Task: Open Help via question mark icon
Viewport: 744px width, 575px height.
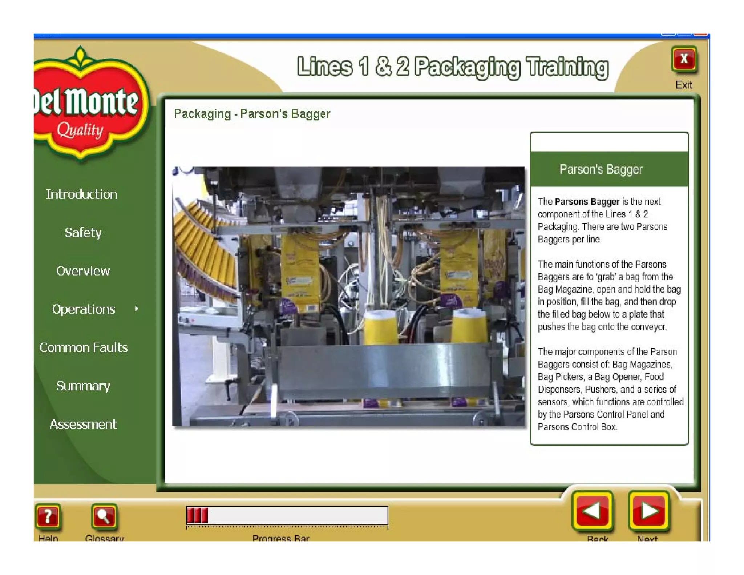Action: 48,516
